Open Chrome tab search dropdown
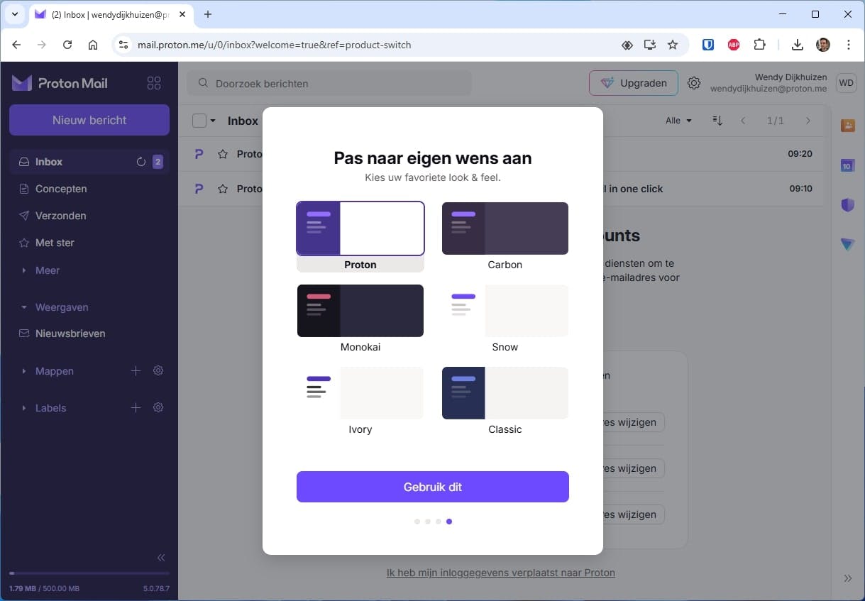Image resolution: width=865 pixels, height=601 pixels. (14, 14)
